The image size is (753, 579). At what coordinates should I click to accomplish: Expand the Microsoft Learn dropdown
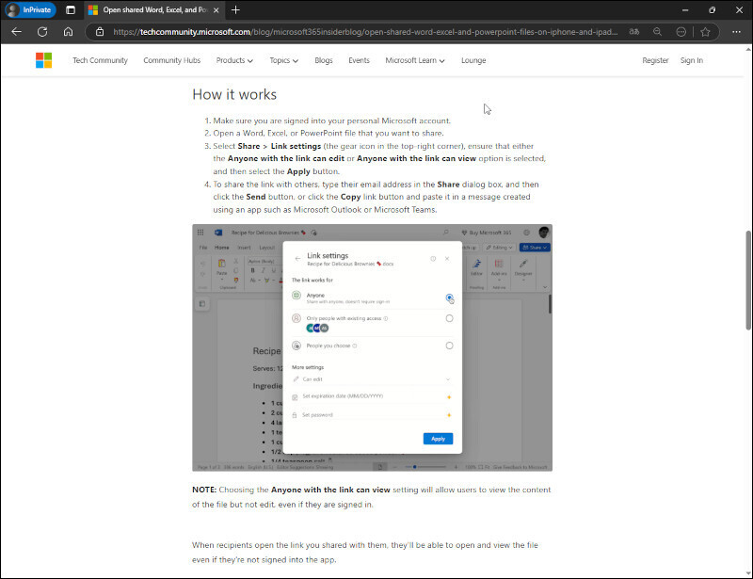point(415,60)
